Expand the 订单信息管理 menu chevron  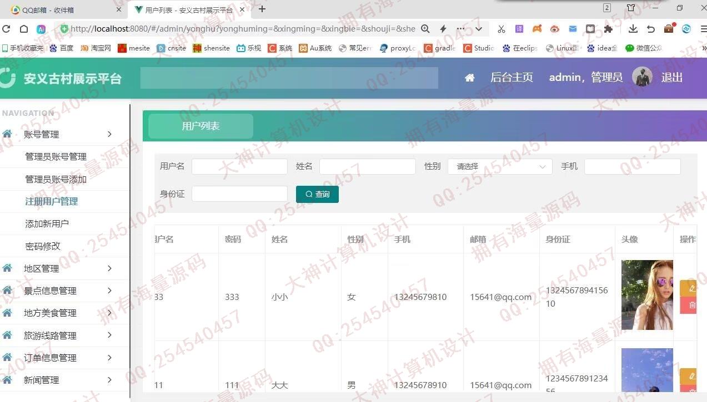tap(109, 358)
